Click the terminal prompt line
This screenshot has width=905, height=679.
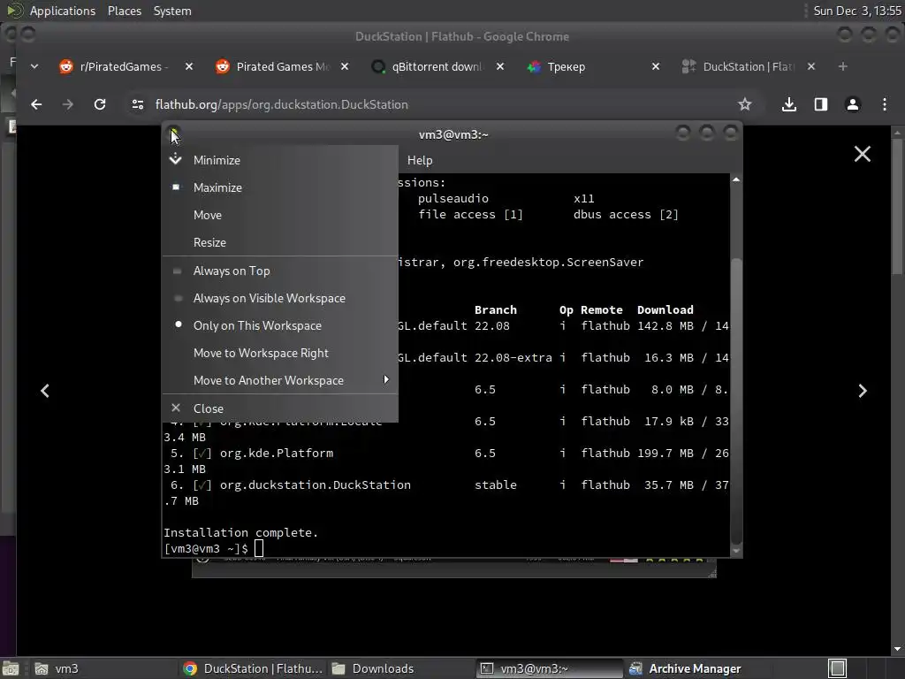pyautogui.click(x=214, y=548)
